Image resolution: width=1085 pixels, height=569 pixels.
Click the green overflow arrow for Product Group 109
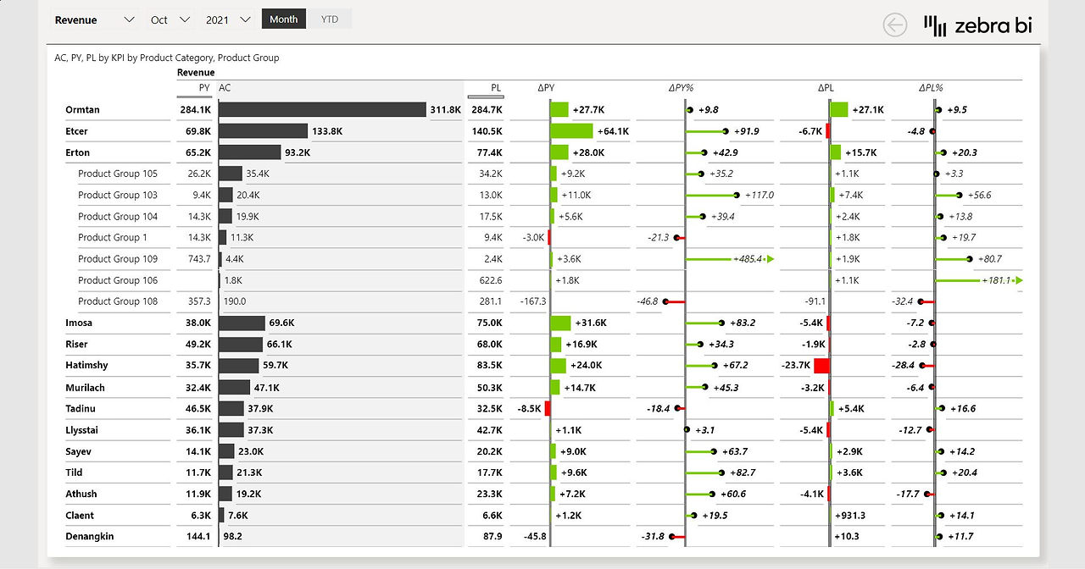pyautogui.click(x=770, y=259)
